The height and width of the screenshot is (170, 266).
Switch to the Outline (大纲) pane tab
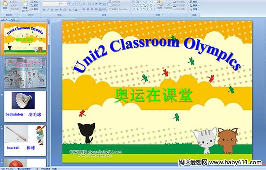point(12,19)
